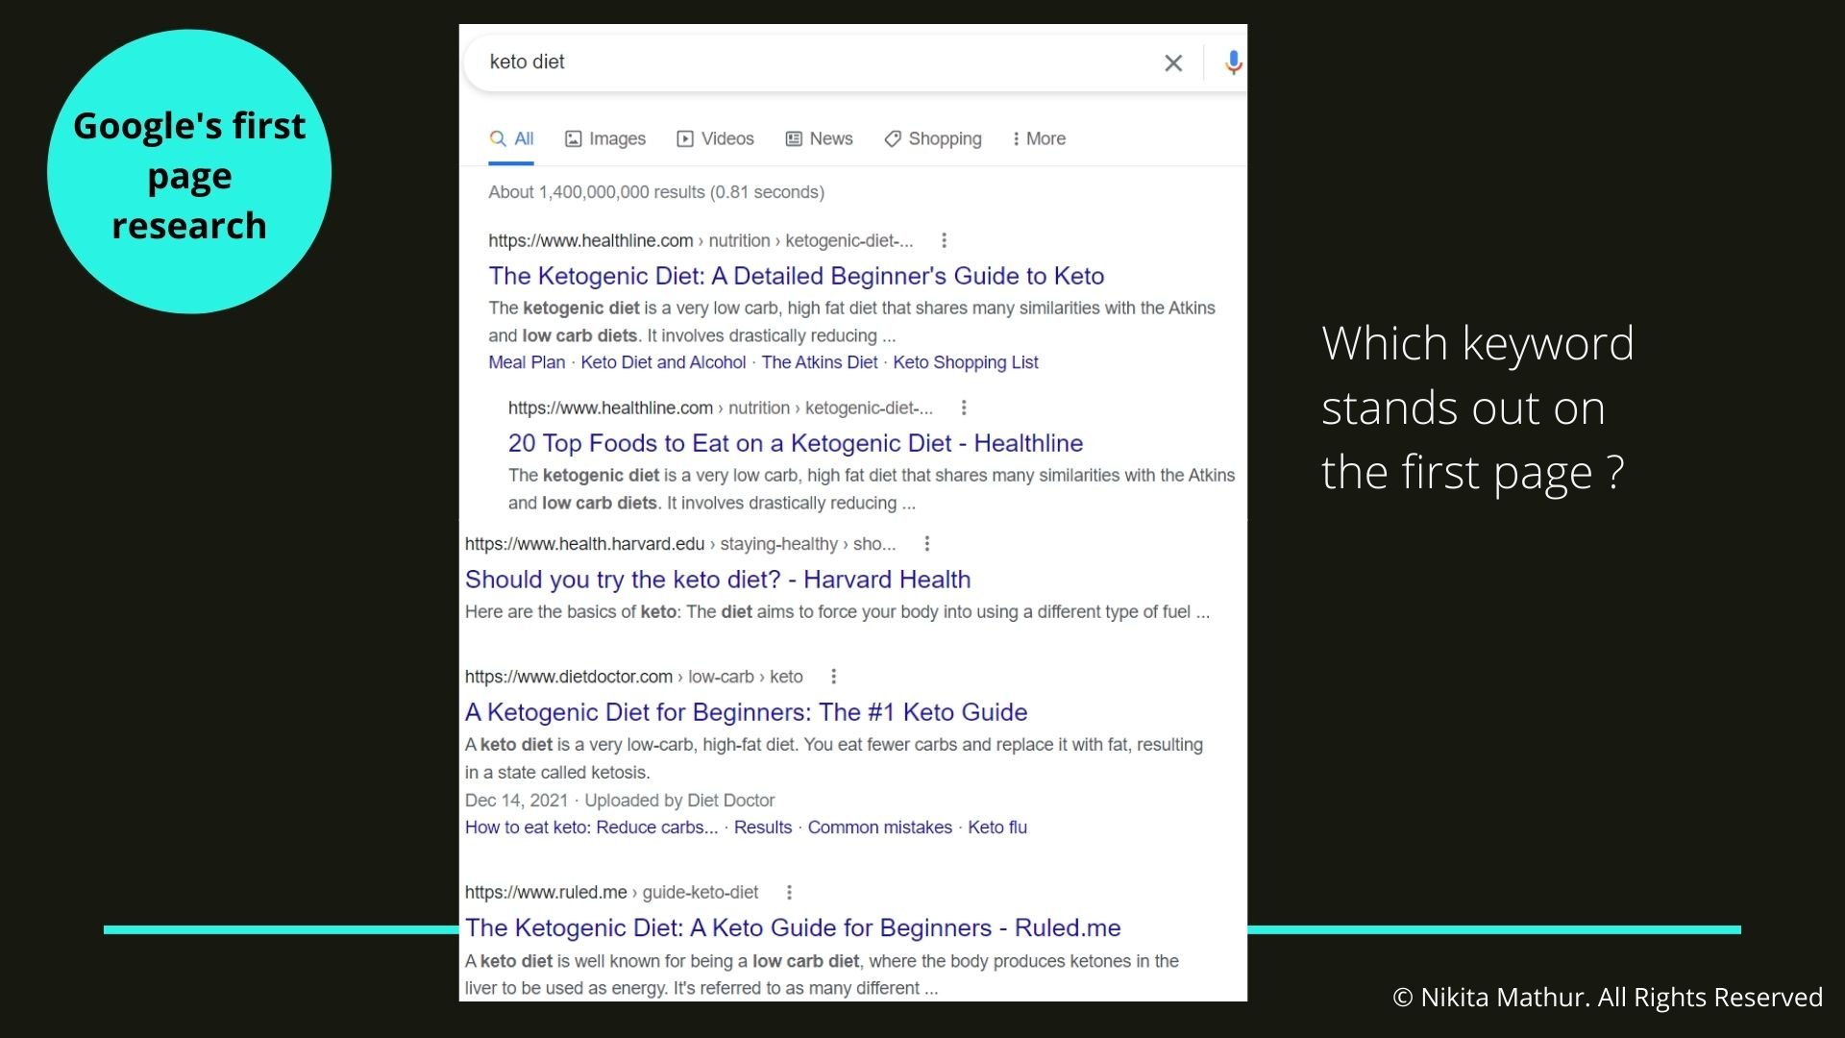The height and width of the screenshot is (1038, 1845).
Task: Click the first healthline.com URL breadcrumb
Action: tap(701, 240)
